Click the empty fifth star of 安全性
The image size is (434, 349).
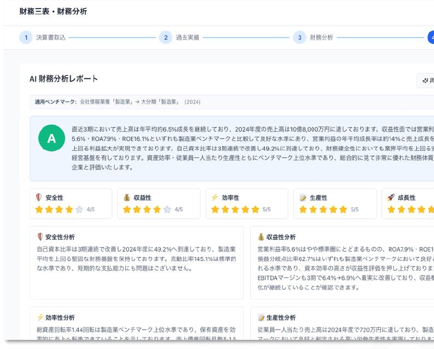pos(79,209)
